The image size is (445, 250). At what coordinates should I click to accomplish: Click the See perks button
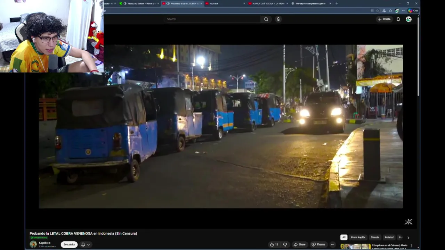pos(69,244)
